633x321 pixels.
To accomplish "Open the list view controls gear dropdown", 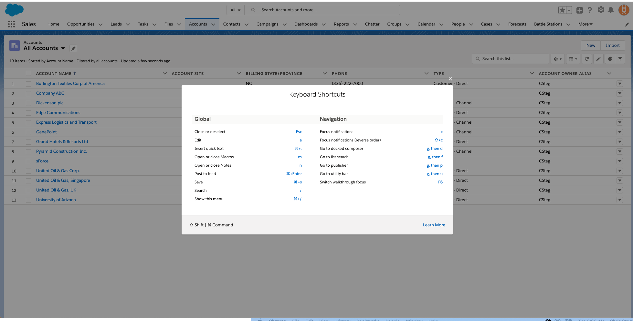I will [x=557, y=59].
